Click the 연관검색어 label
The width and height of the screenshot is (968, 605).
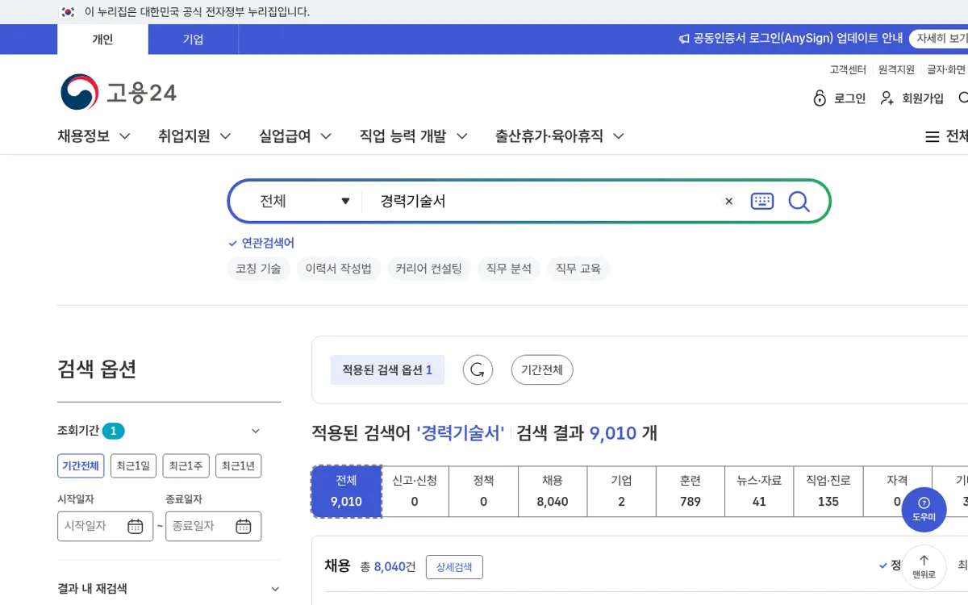click(x=261, y=243)
